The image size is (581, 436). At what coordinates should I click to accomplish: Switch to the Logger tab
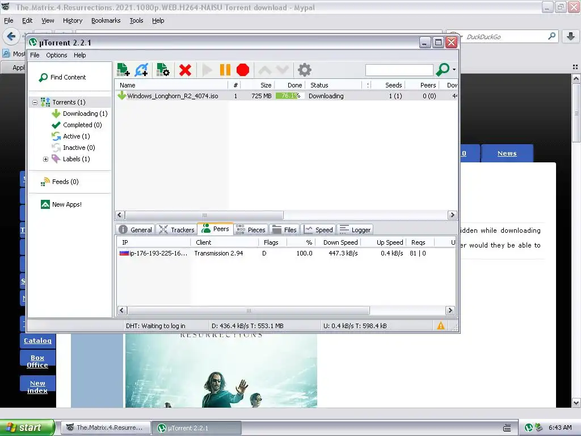point(355,230)
